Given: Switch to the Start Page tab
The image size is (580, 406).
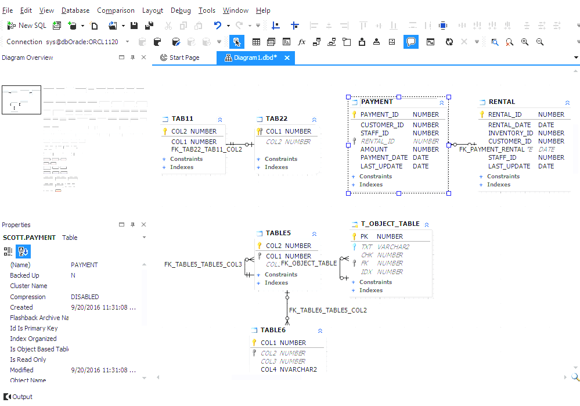Looking at the screenshot, I should pyautogui.click(x=183, y=58).
